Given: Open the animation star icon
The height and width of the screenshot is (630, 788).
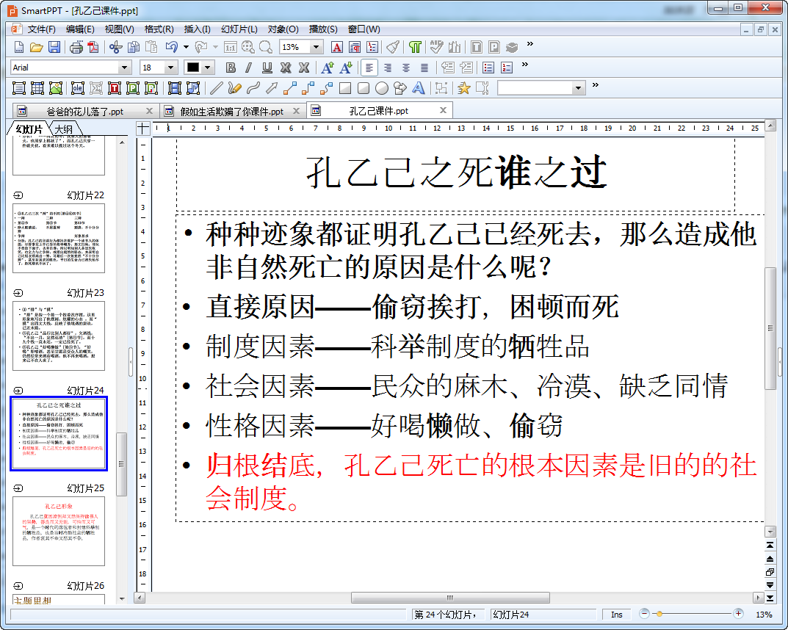Looking at the screenshot, I should (464, 88).
